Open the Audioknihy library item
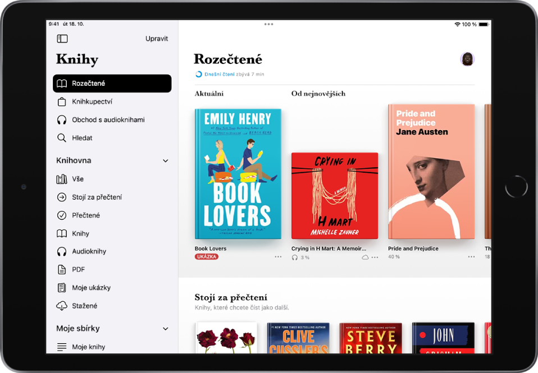Image resolution: width=538 pixels, height=373 pixels. pyautogui.click(x=112, y=252)
